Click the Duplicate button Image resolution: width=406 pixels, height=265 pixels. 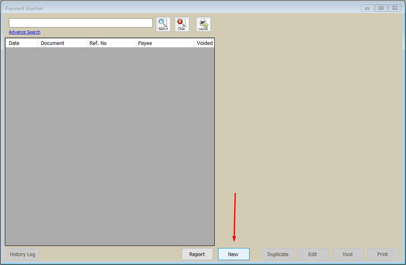tap(278, 254)
